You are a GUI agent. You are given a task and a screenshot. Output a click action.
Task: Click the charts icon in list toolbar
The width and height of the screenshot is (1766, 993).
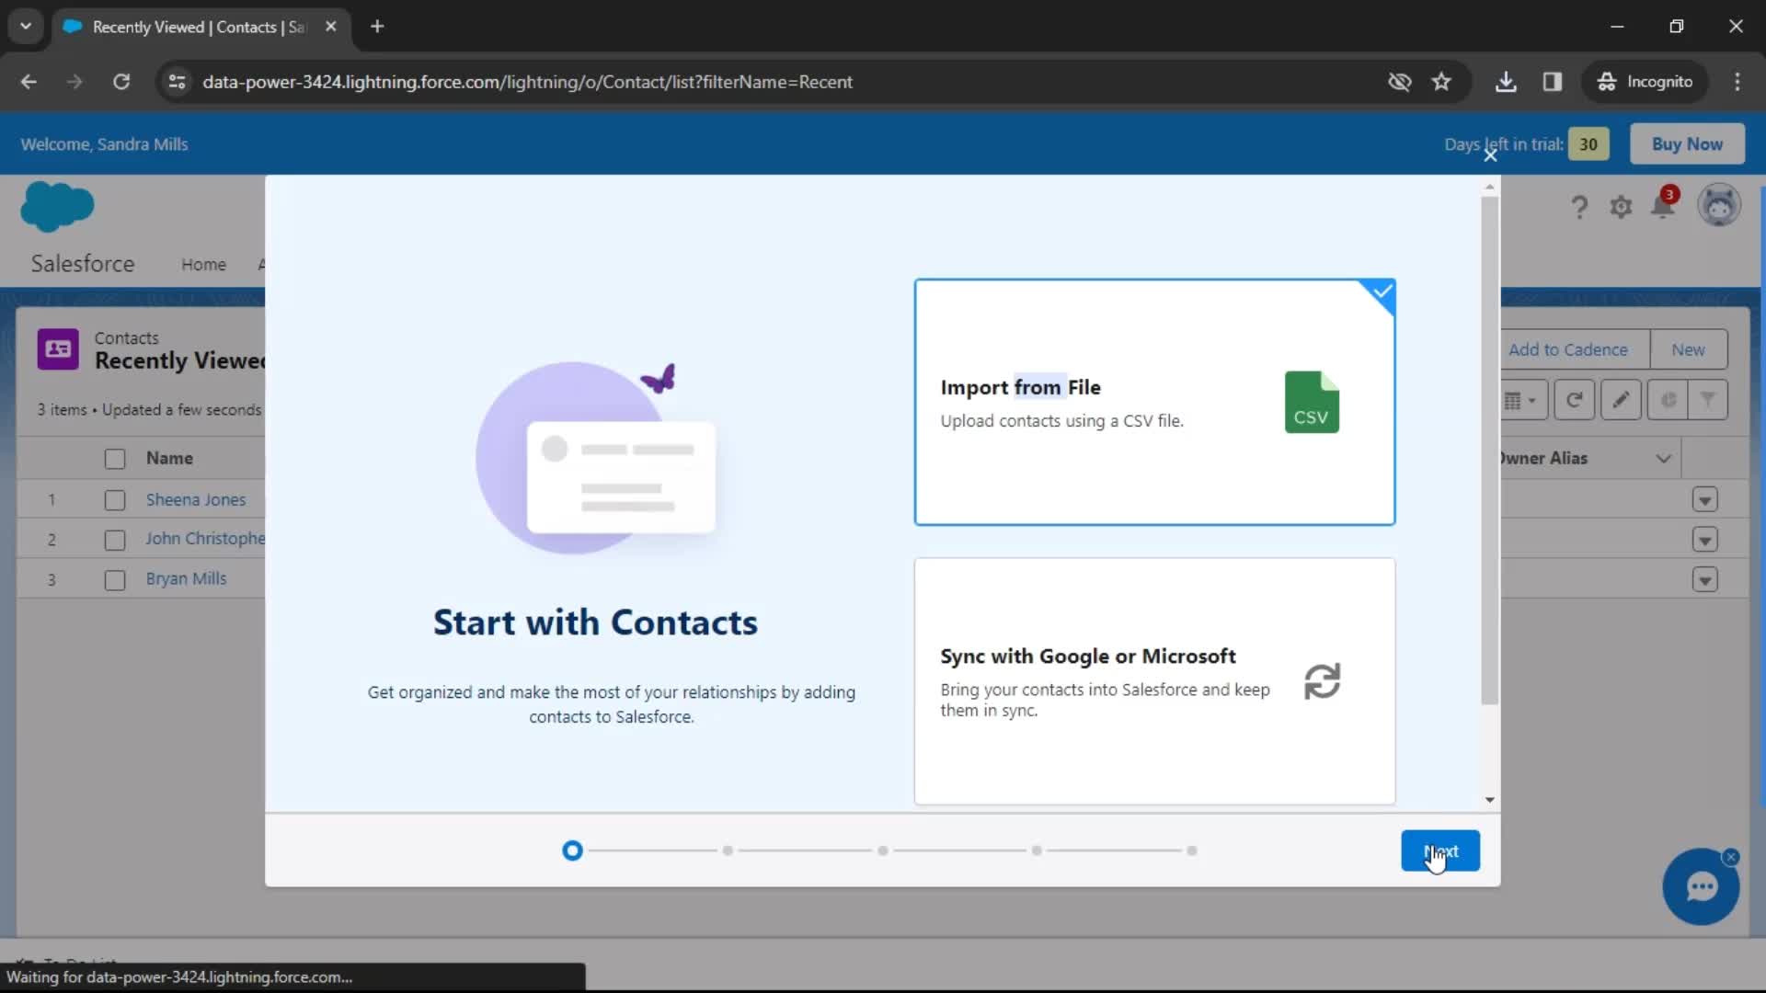tap(1668, 400)
